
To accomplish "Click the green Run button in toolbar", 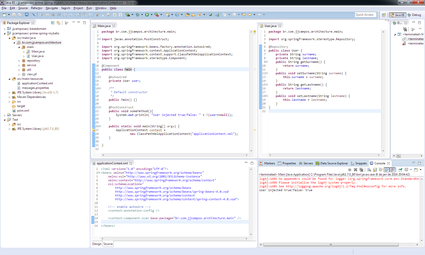I will point(147,15).
